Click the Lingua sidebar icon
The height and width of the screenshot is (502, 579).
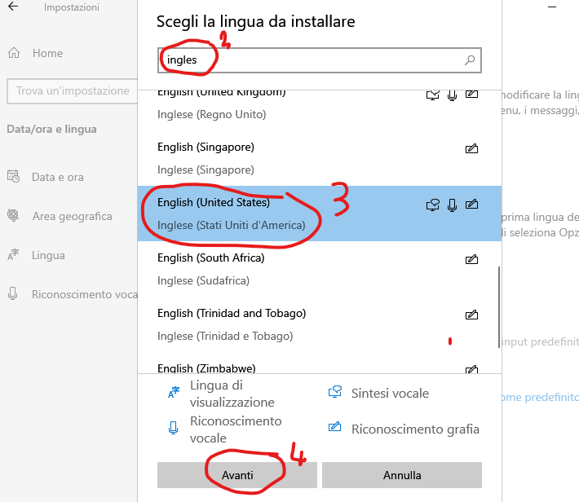(x=14, y=256)
